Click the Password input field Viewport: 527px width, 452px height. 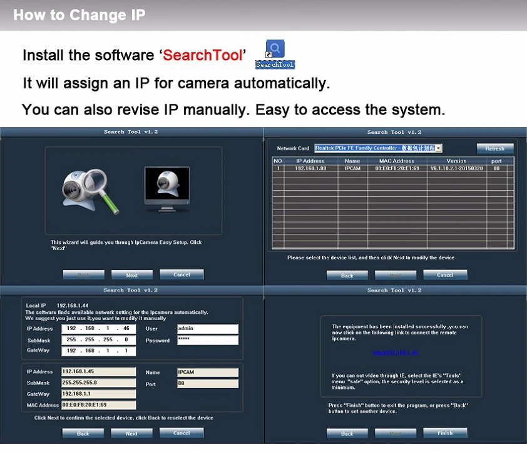(208, 340)
